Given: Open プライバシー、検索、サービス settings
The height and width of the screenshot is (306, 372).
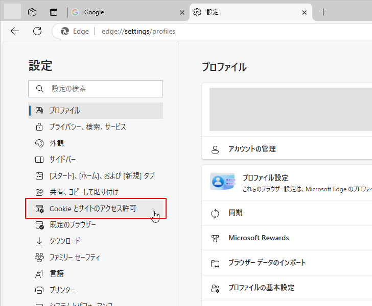Looking at the screenshot, I should (96, 127).
